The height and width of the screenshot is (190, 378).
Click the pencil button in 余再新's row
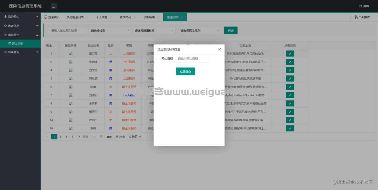290,103
